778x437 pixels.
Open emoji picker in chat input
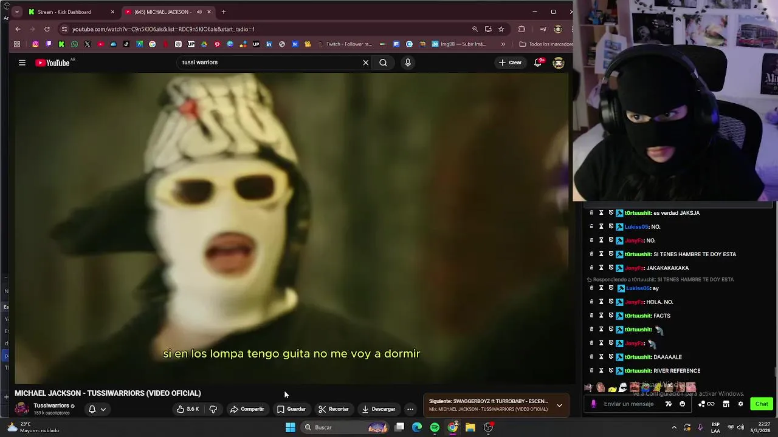click(x=682, y=404)
